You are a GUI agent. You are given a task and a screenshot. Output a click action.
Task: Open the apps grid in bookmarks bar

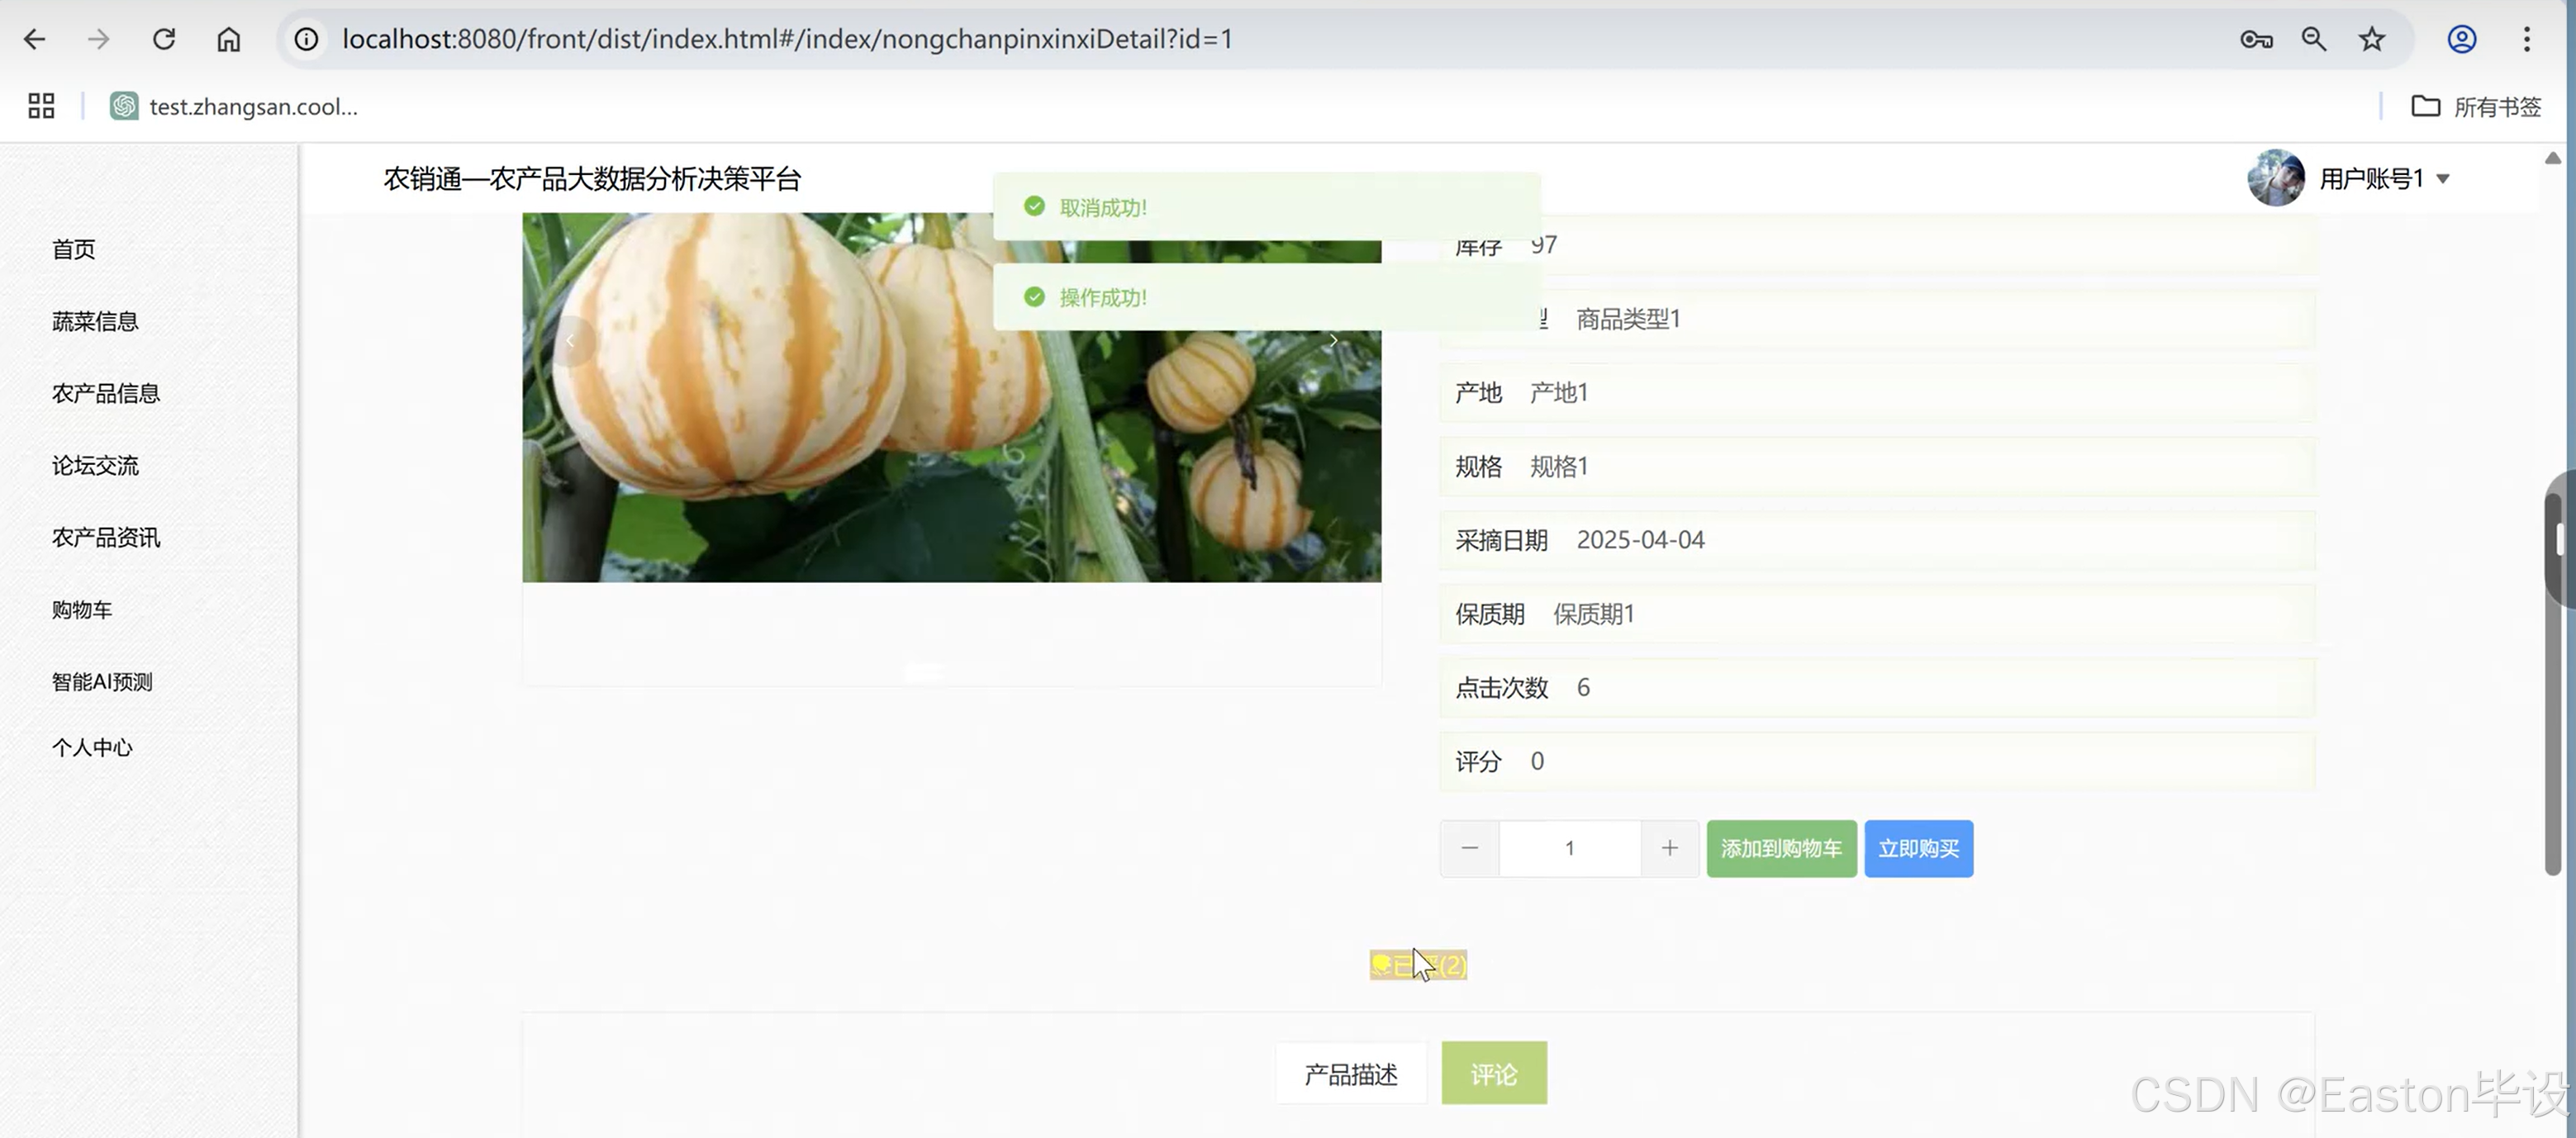point(41,106)
